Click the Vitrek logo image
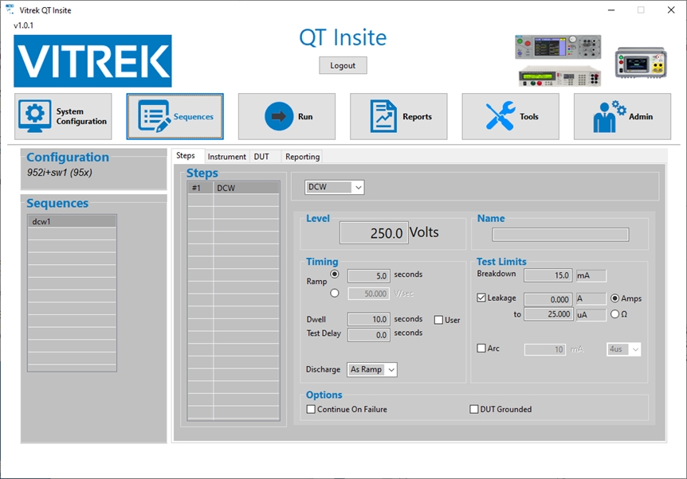 [x=92, y=61]
